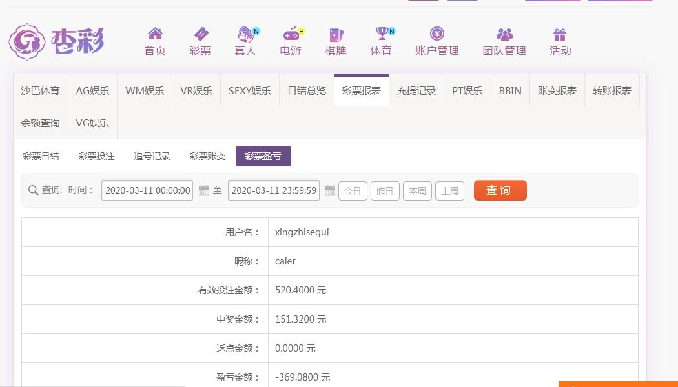Choose the 今日 quick range button
The width and height of the screenshot is (678, 387).
click(x=353, y=190)
